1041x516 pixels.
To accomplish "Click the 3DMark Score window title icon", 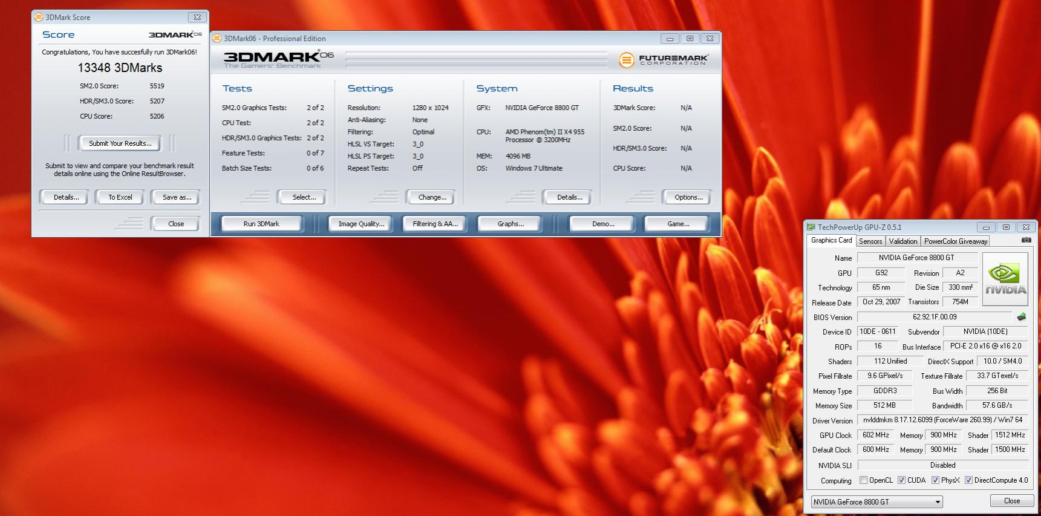I will (x=39, y=18).
